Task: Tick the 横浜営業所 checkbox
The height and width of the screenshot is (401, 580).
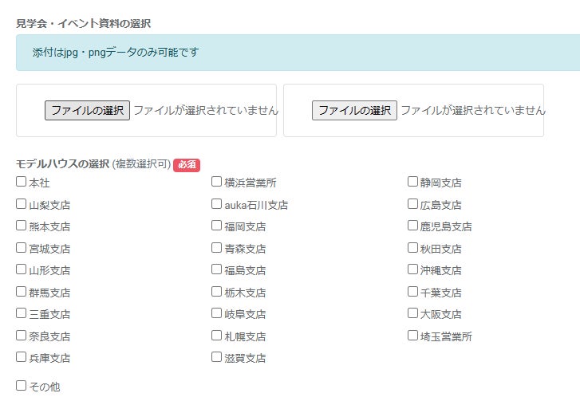Action: tap(217, 182)
